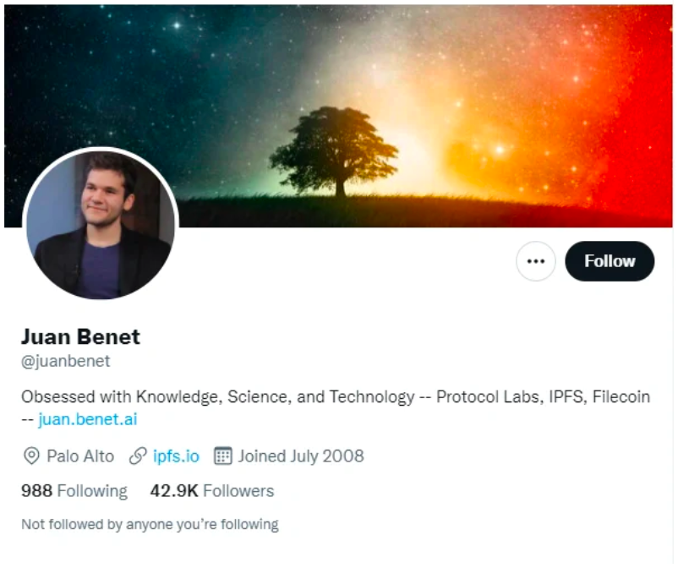Click the calendar joined-date icon
Screen dimensions: 678x568
tap(223, 456)
